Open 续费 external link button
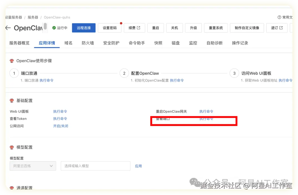Screen dimensions: 298x195 tap(134, 28)
